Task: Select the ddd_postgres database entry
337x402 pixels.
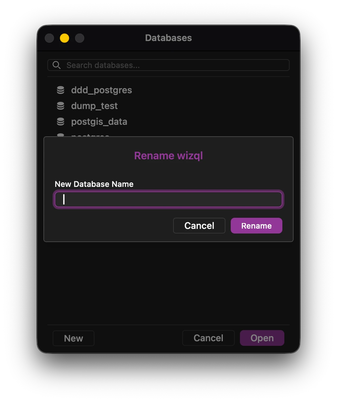Action: pos(101,90)
